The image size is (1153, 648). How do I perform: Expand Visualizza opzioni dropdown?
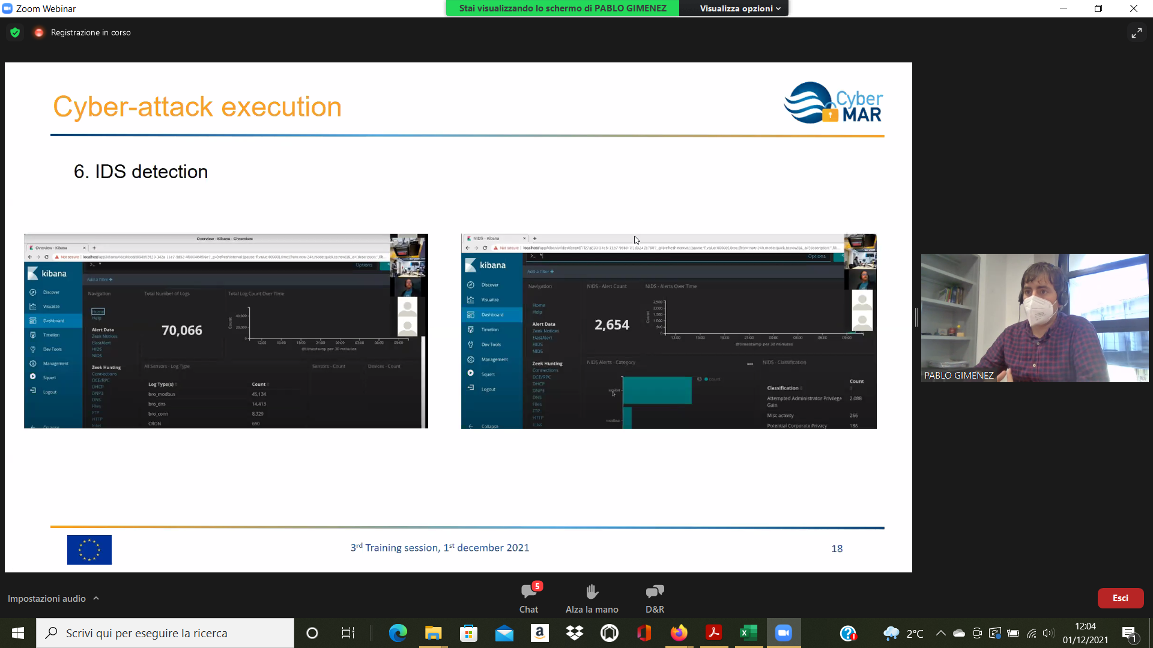click(x=740, y=8)
